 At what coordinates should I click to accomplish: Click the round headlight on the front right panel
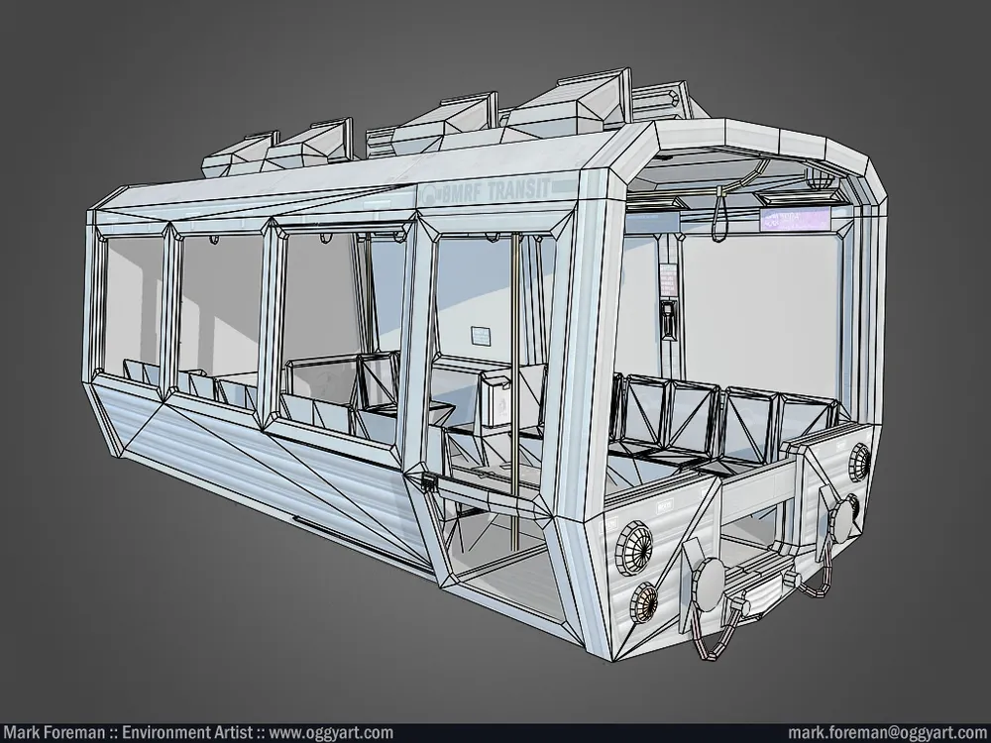(858, 462)
